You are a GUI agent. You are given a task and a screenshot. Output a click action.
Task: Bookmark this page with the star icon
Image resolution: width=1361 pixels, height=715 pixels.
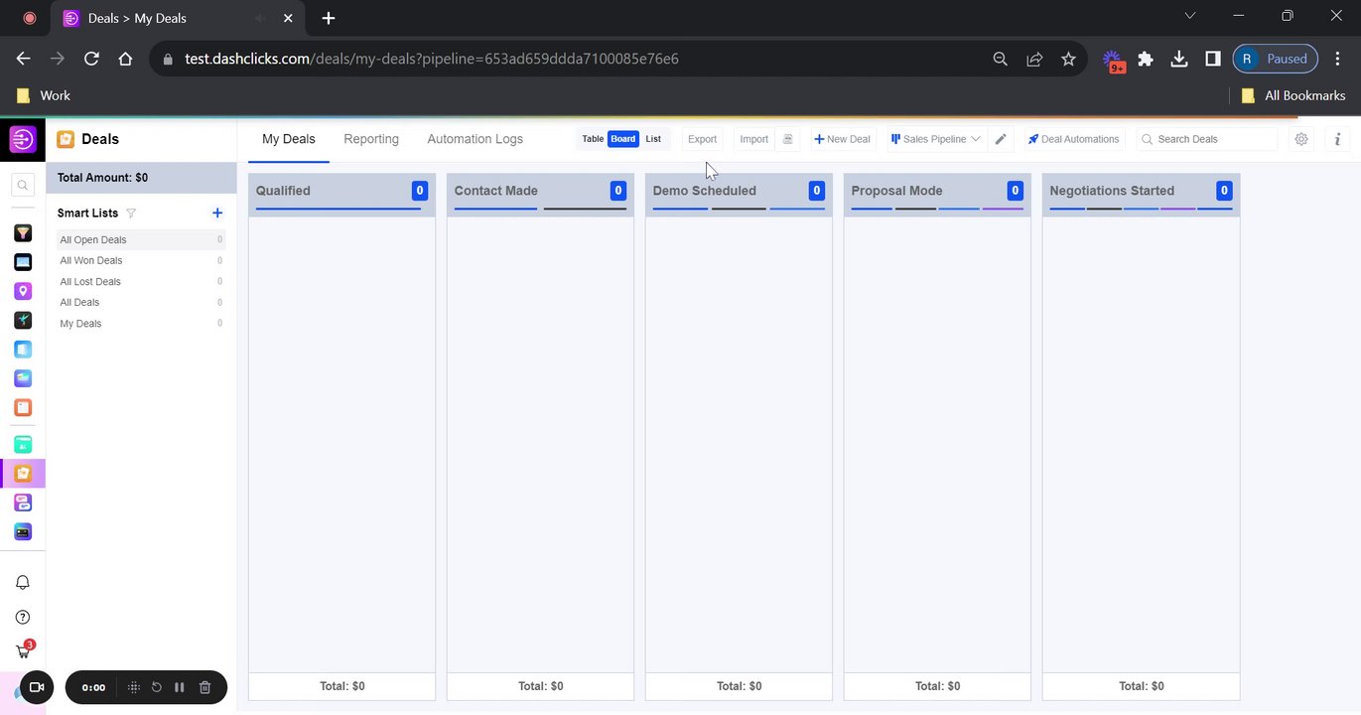coord(1068,59)
